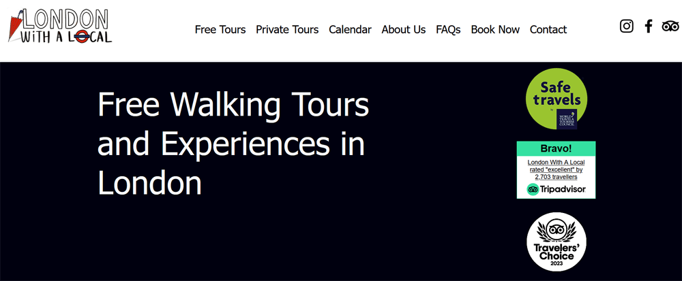Image resolution: width=682 pixels, height=281 pixels.
Task: Open the Contact page
Action: click(548, 29)
